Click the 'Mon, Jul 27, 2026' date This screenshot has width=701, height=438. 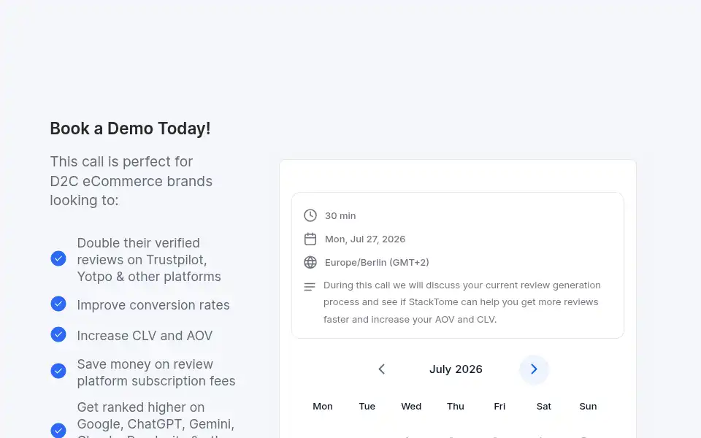tap(365, 239)
